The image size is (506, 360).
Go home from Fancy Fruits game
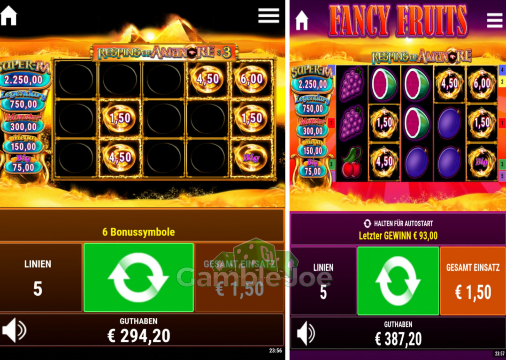coord(302,20)
